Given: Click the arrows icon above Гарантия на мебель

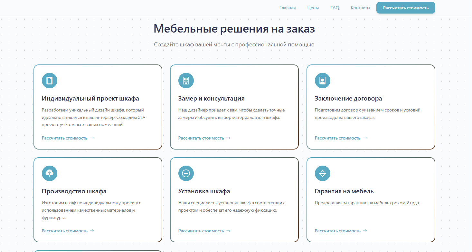Looking at the screenshot, I should point(323,173).
